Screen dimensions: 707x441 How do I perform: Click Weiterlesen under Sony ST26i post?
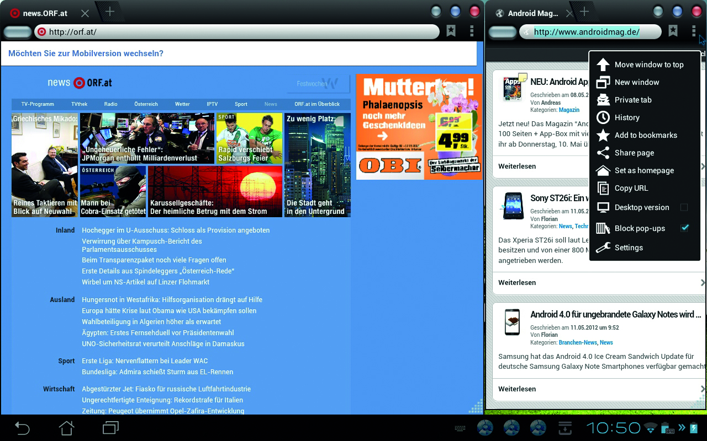(x=517, y=282)
